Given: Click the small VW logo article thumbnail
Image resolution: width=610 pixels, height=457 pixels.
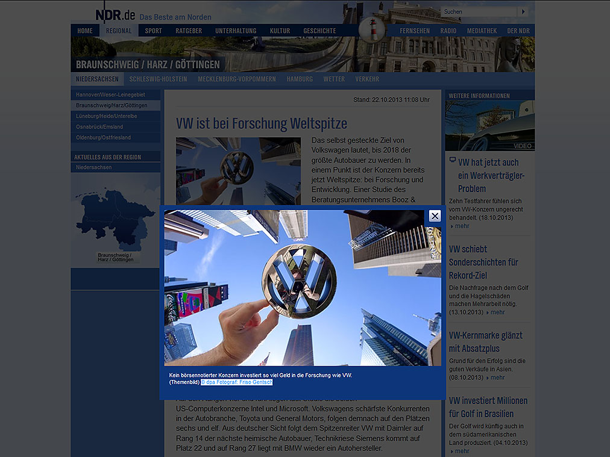Looking at the screenshot, I should 238,171.
